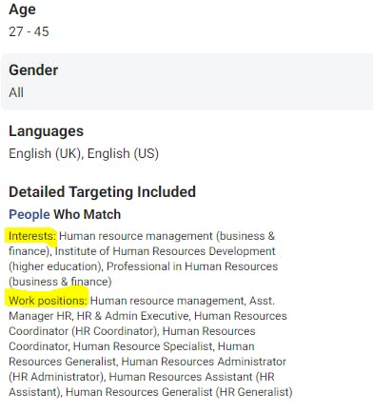Image resolution: width=373 pixels, height=413 pixels.
Task: Click Detailed Targeting Included heading
Action: (102, 192)
